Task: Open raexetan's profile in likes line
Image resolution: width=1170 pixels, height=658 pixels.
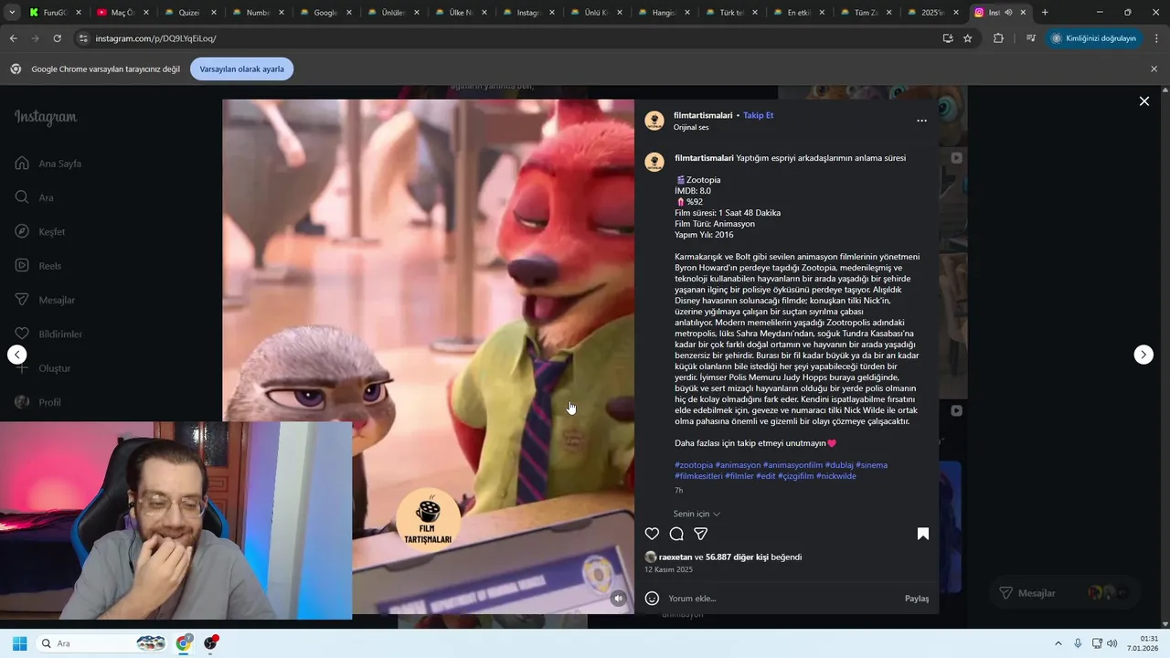Action: (x=675, y=557)
